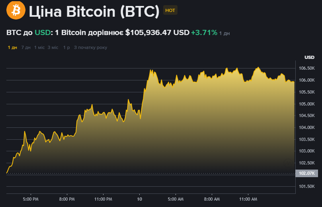Show the 1 р yearly range

[x=66, y=47]
